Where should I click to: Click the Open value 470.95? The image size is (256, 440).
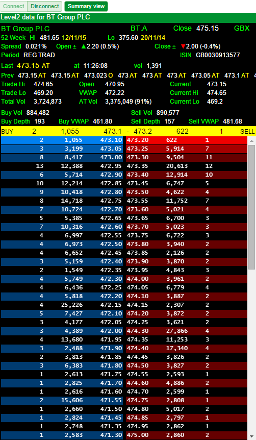pos(115,84)
